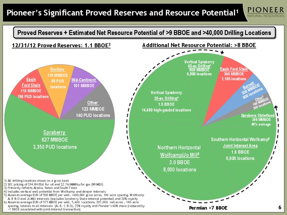This screenshot has width=287, height=215.
Task: Select footnote 5 about 500 MBOE EUR
Action: (x=74, y=197)
